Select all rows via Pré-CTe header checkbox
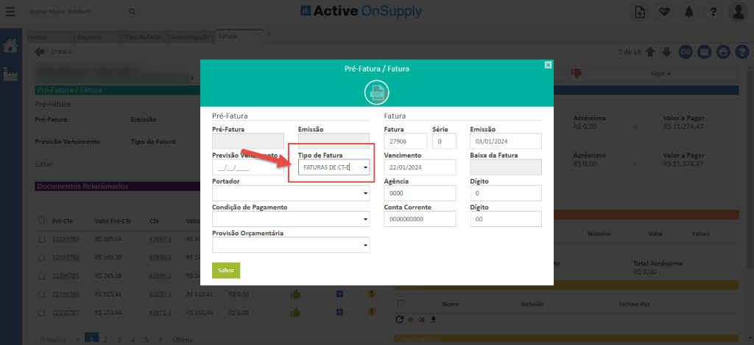Viewport: 754px width, 345px height. pos(41,220)
